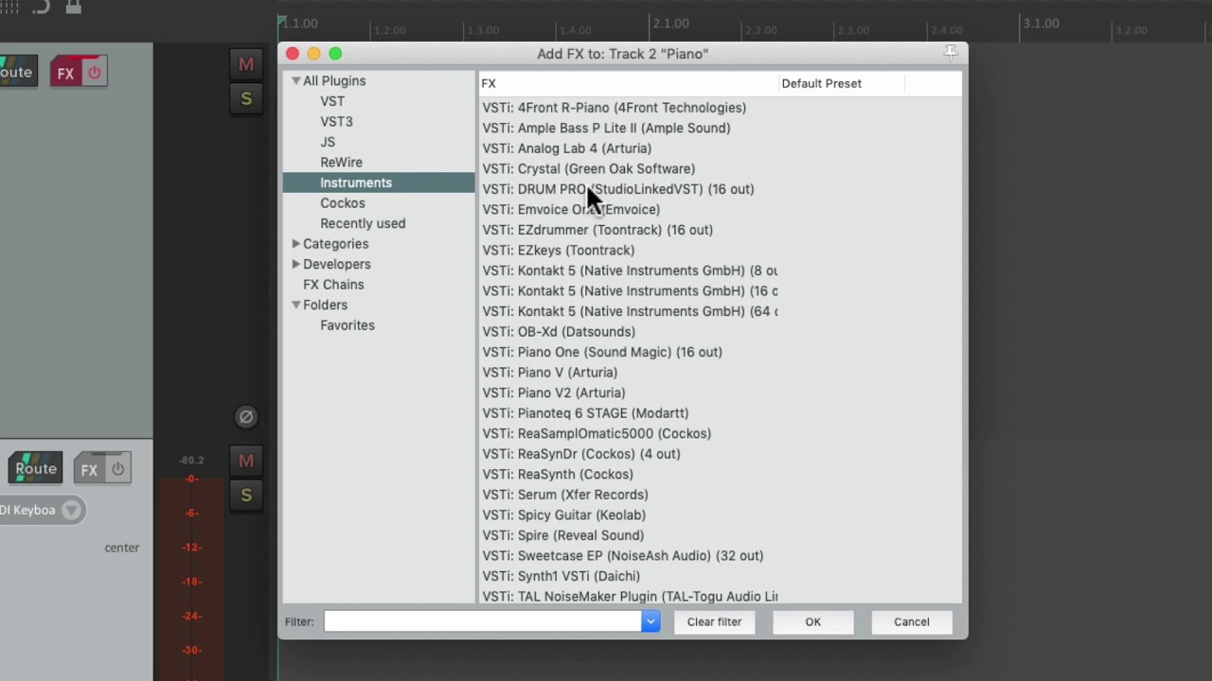1212x681 pixels.
Task: Select JS plugin category
Action: tap(328, 142)
